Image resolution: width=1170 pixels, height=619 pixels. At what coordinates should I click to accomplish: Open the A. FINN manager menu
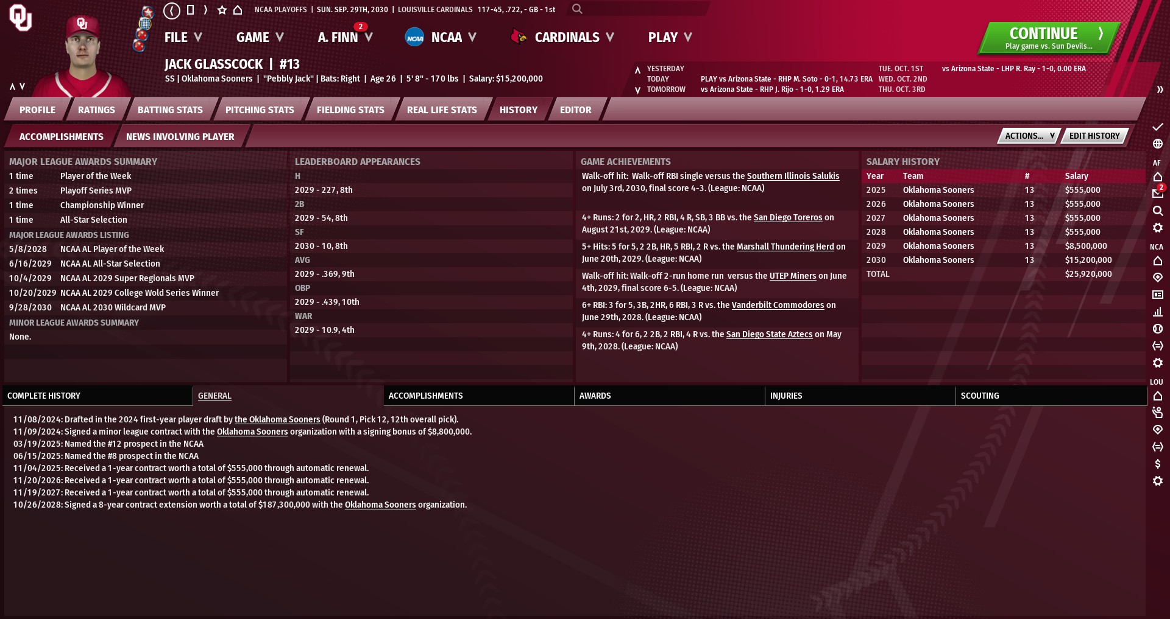(x=345, y=38)
